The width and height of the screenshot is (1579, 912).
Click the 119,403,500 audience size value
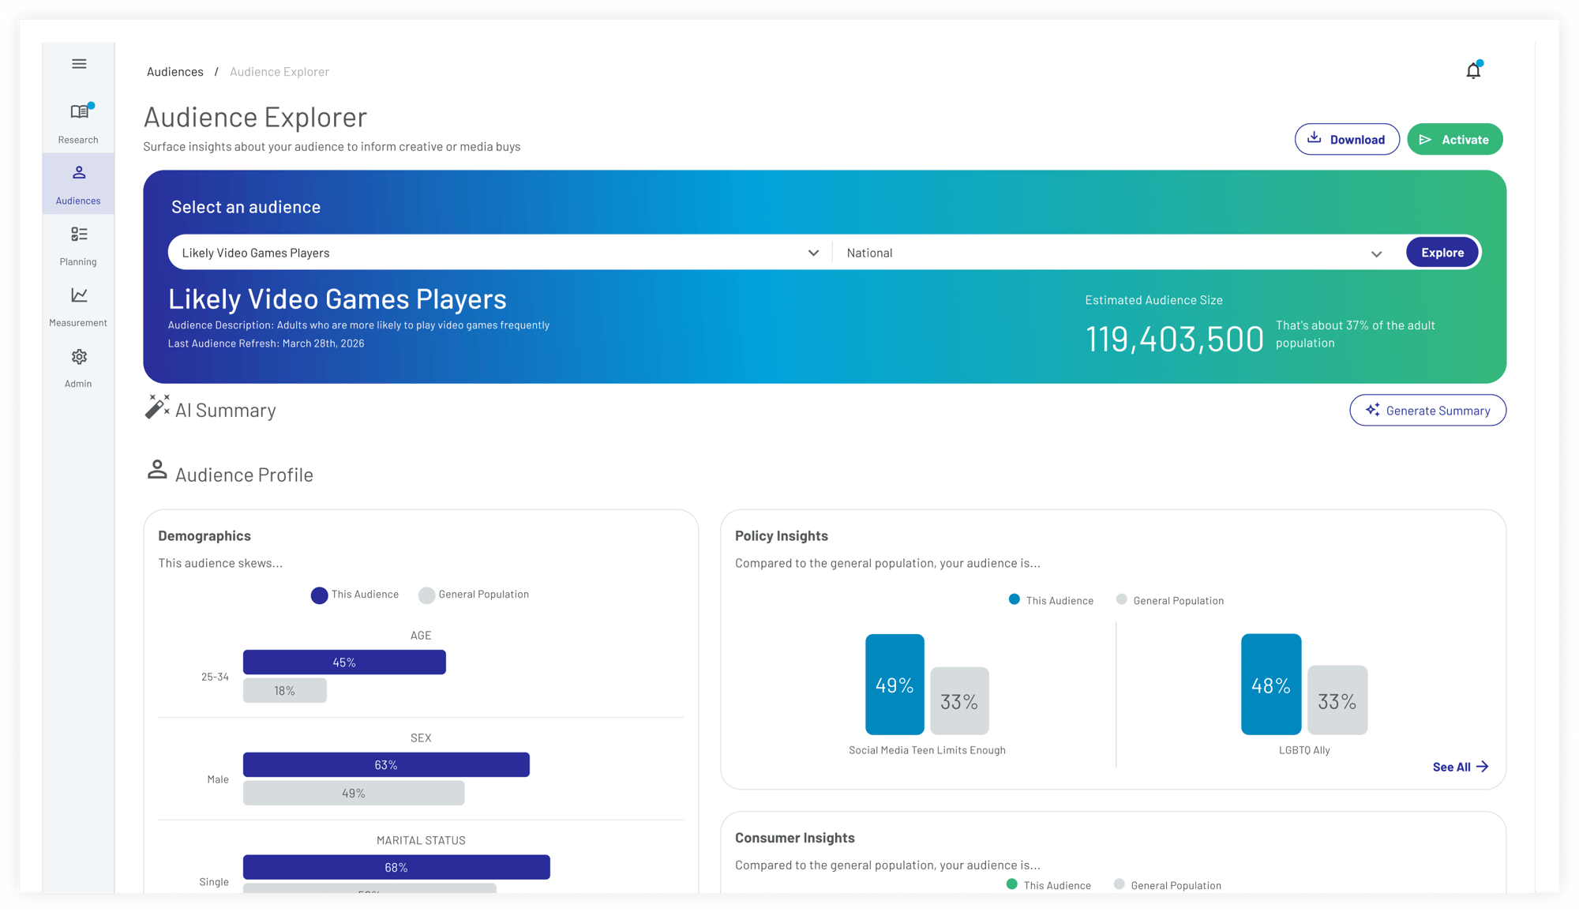point(1174,339)
